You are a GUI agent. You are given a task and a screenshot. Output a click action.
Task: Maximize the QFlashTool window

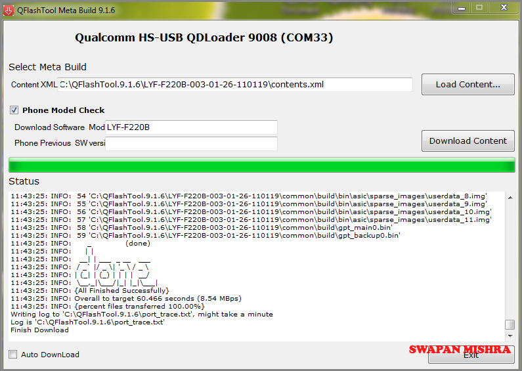point(479,8)
